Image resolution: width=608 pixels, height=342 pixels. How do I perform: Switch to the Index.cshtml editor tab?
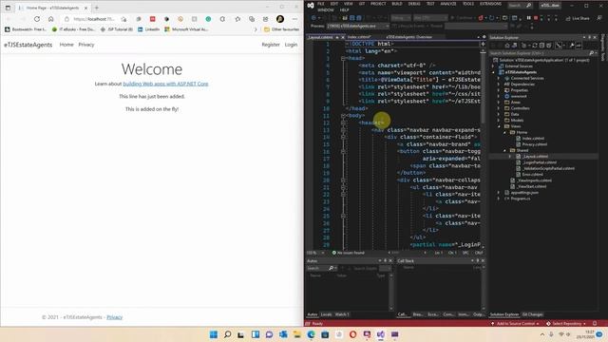[x=358, y=37]
